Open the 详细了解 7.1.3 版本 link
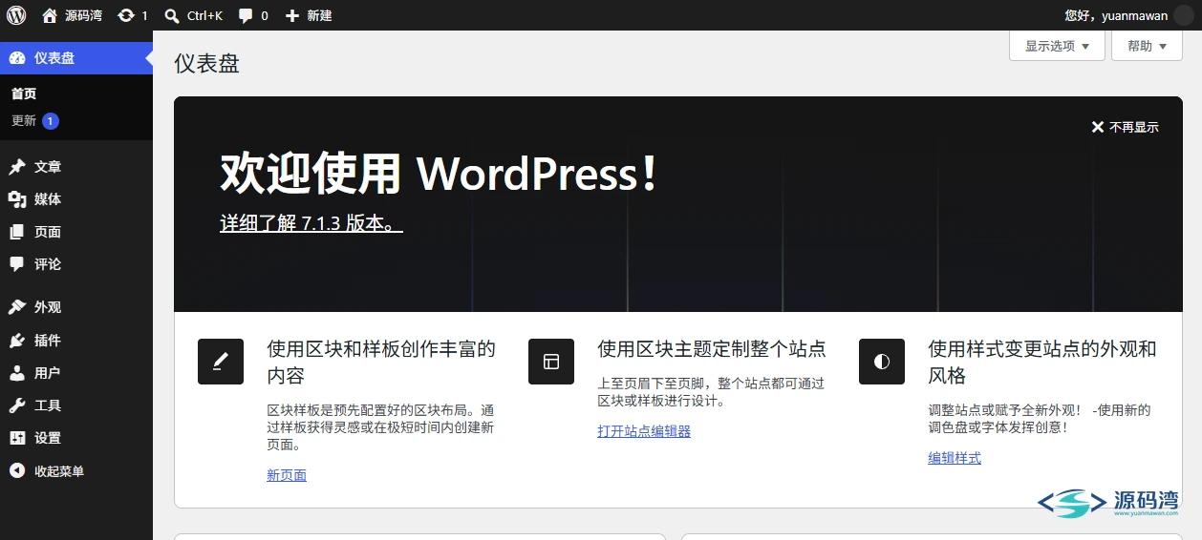This screenshot has height=540, width=1202. (311, 223)
